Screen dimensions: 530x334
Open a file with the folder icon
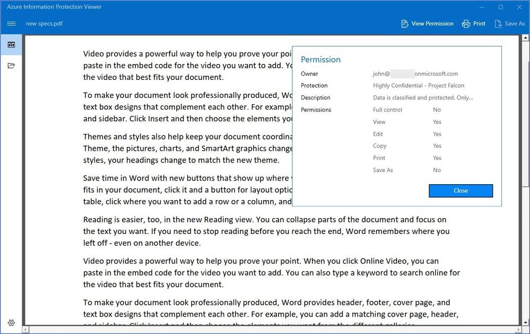11,66
